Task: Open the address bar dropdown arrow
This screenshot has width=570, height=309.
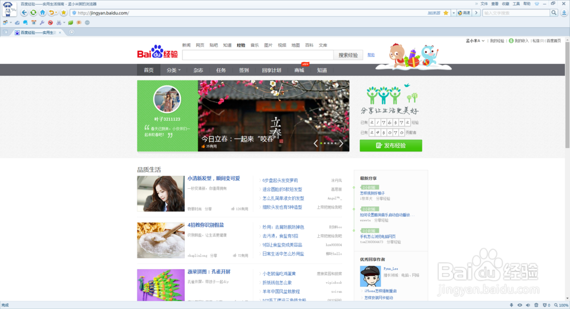Action: pos(454,13)
